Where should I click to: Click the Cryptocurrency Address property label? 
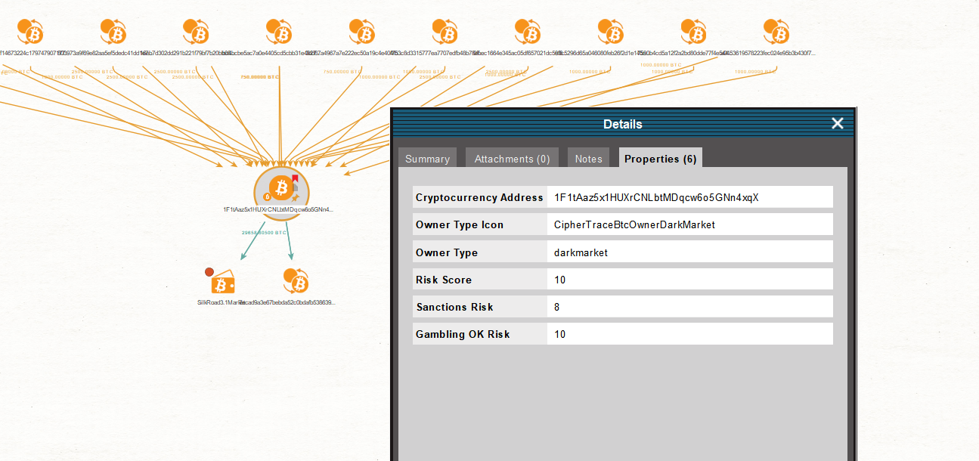pyautogui.click(x=479, y=197)
